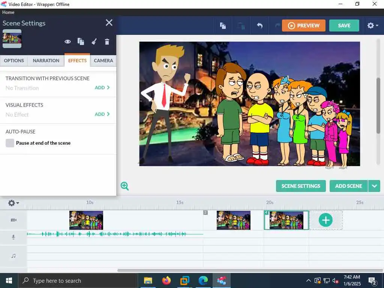This screenshot has width=384, height=288.
Task: Select the first scene thumbnail in the timeline
Action: (x=86, y=220)
